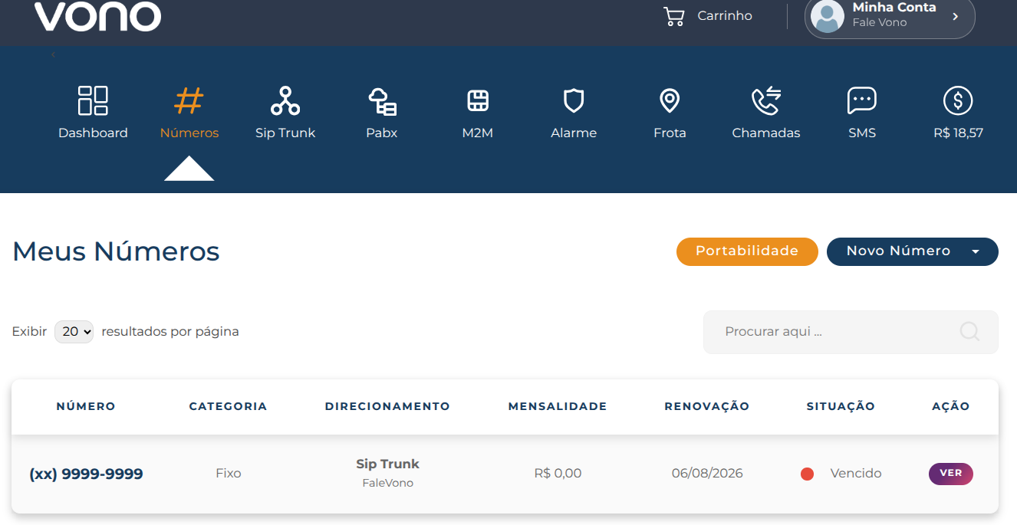Screen dimensions: 1017x525
Task: Click the Meus Números heading
Action: [116, 251]
